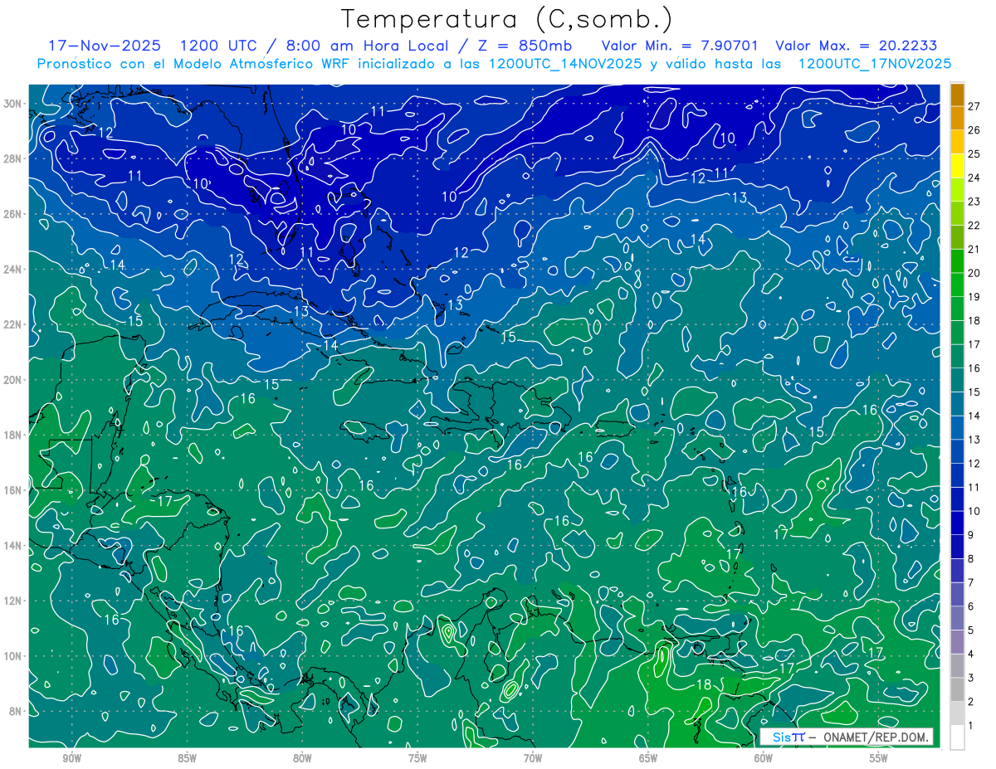
Task: Click the '20N' latitude axis label
Action: (13, 380)
